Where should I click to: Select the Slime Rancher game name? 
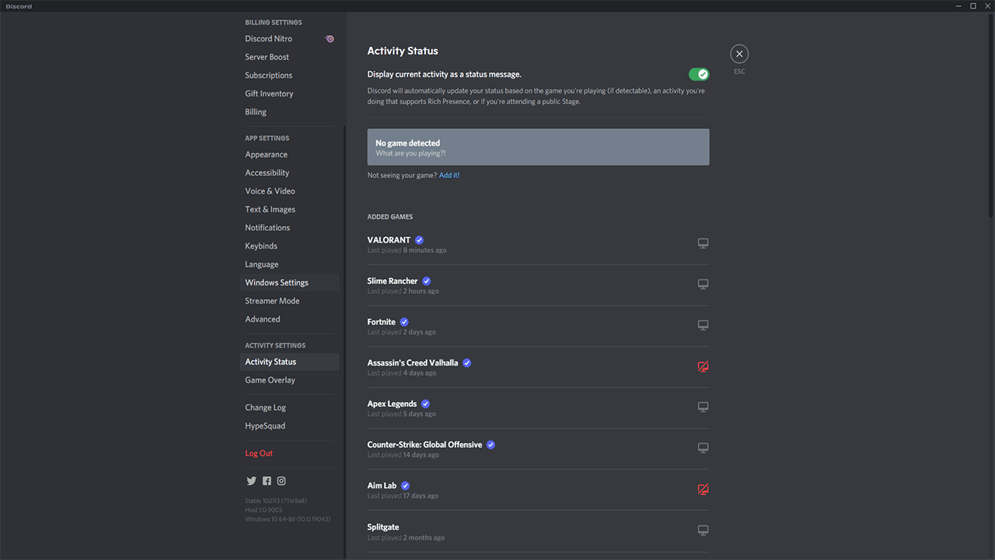(393, 281)
